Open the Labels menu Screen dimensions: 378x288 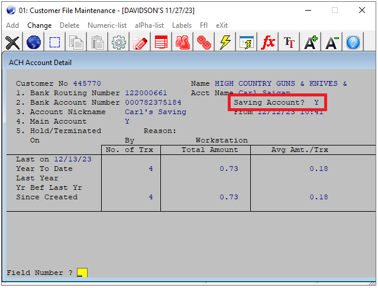(182, 25)
